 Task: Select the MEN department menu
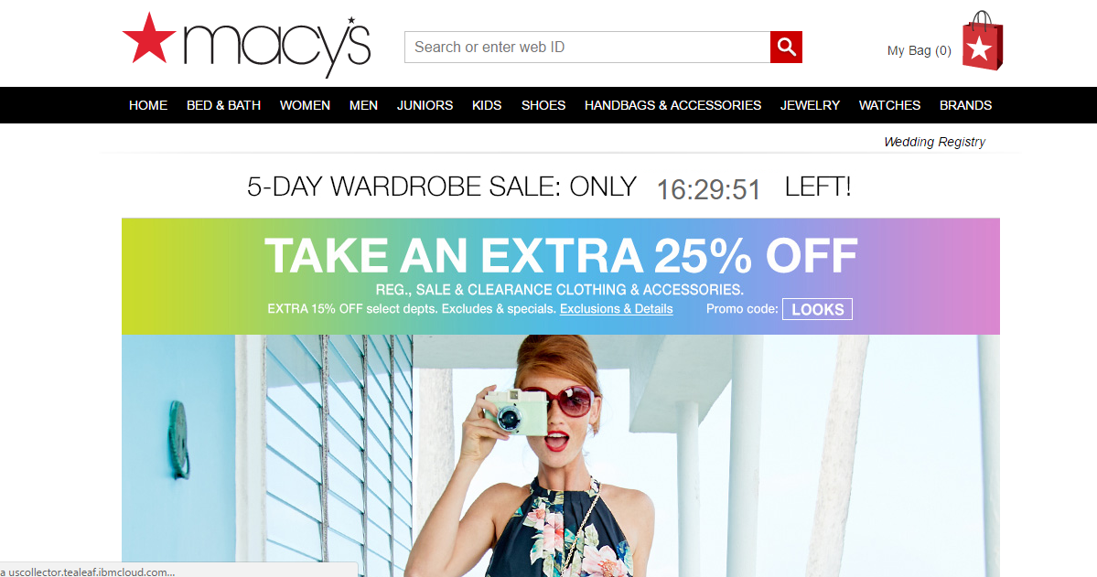364,105
